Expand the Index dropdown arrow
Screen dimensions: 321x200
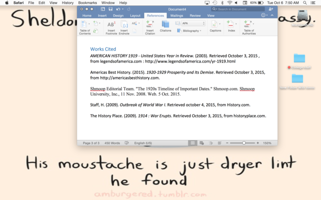(236, 24)
